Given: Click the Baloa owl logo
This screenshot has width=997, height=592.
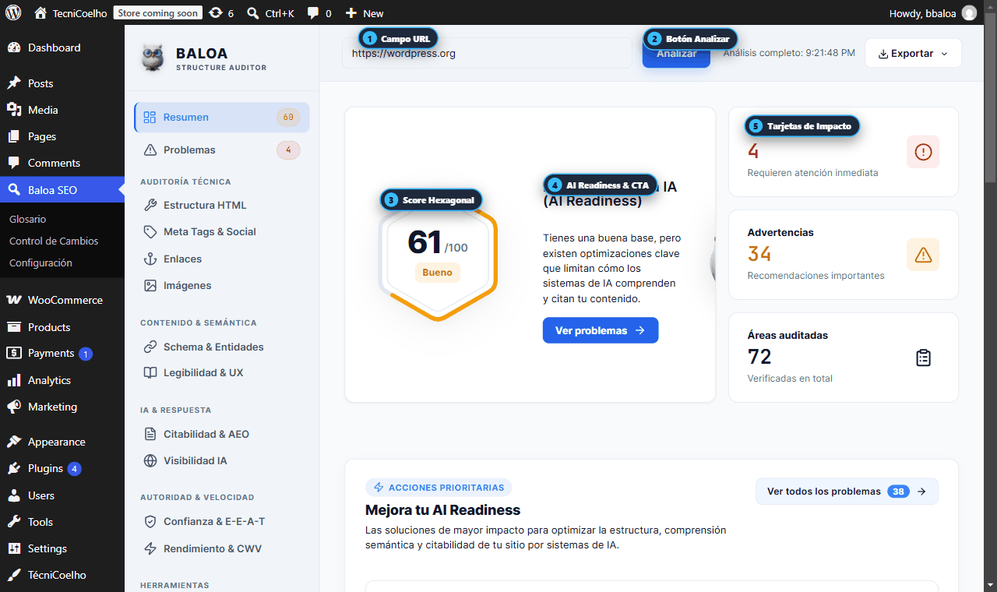Looking at the screenshot, I should pyautogui.click(x=153, y=58).
